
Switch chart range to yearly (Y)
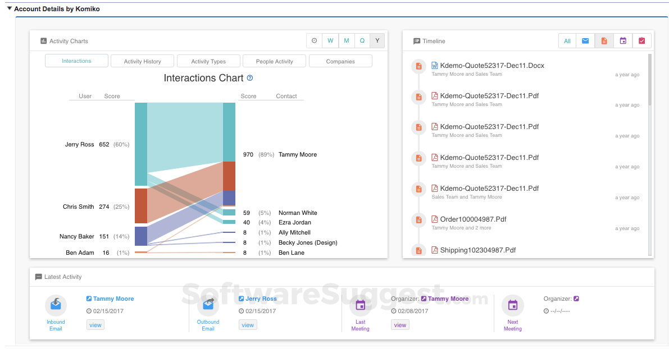(377, 40)
